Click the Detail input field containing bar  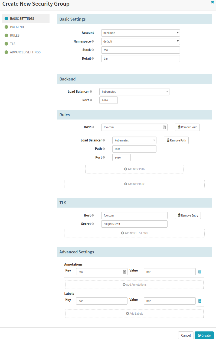pos(140,59)
